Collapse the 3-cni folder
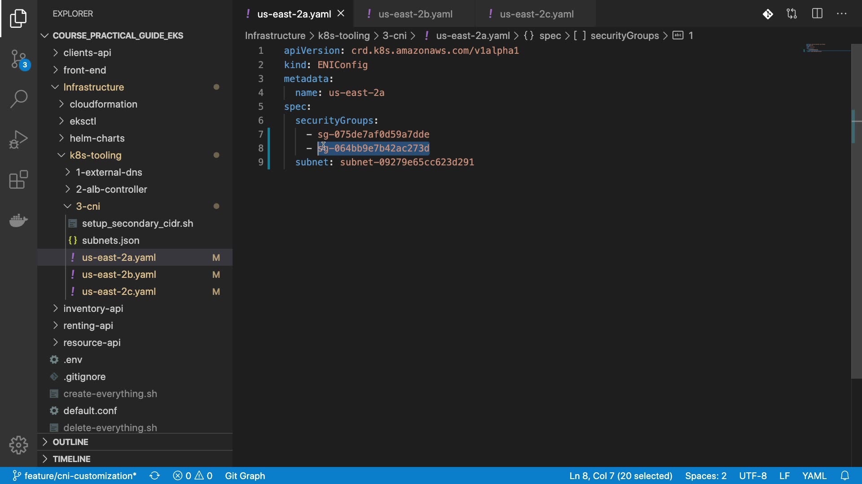This screenshot has width=862, height=484. coord(88,206)
